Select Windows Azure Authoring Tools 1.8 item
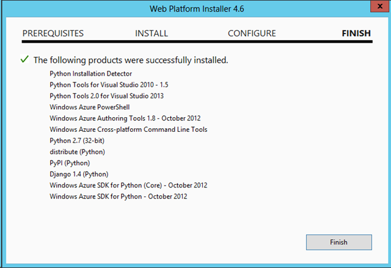 125,118
